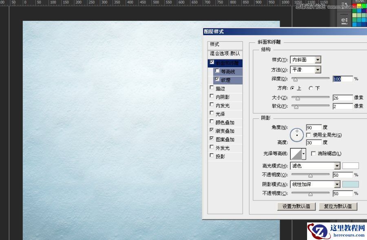Open the 方法 dropdown showing 平滑
This screenshot has height=240, width=367.
(x=305, y=69)
